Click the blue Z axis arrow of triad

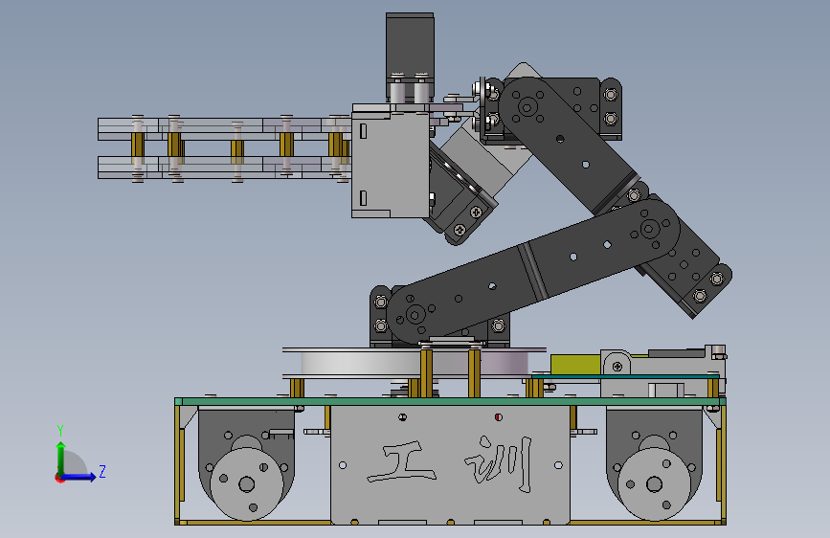pos(79,477)
